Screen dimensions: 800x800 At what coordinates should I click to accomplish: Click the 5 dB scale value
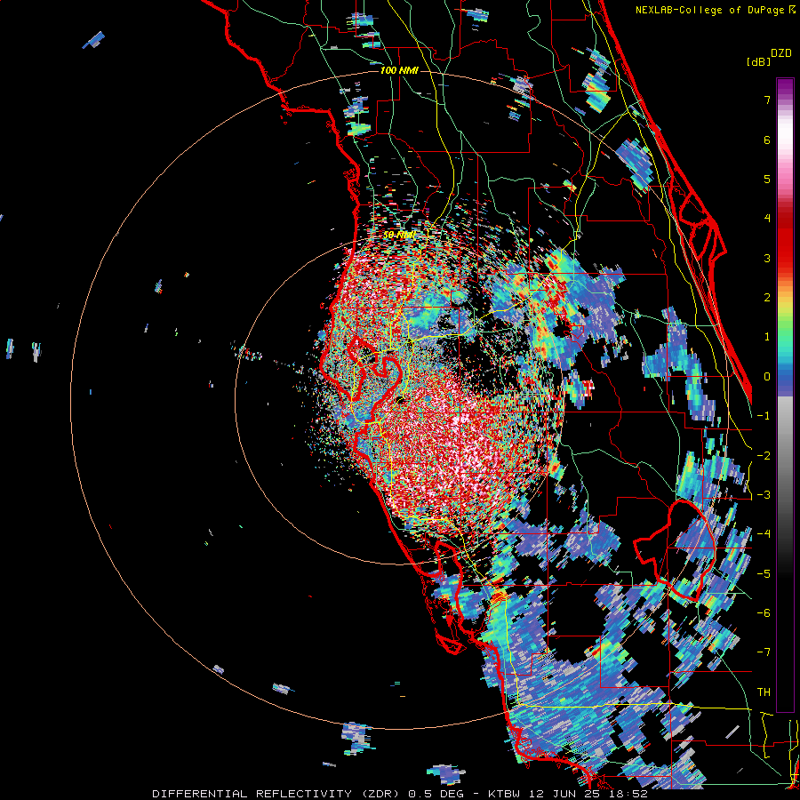[x=767, y=179]
